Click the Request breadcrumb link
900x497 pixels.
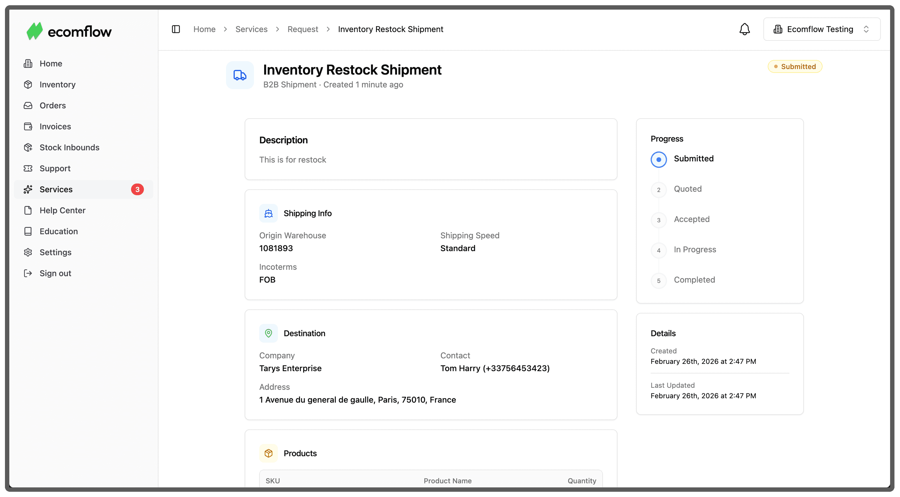tap(303, 29)
